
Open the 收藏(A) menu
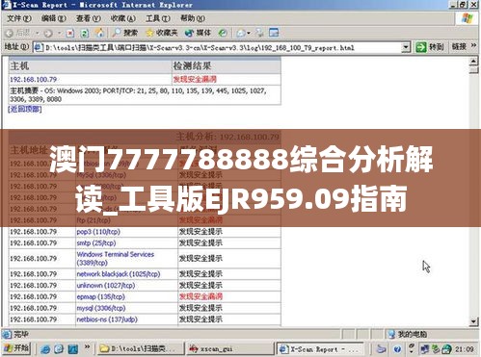click(123, 18)
